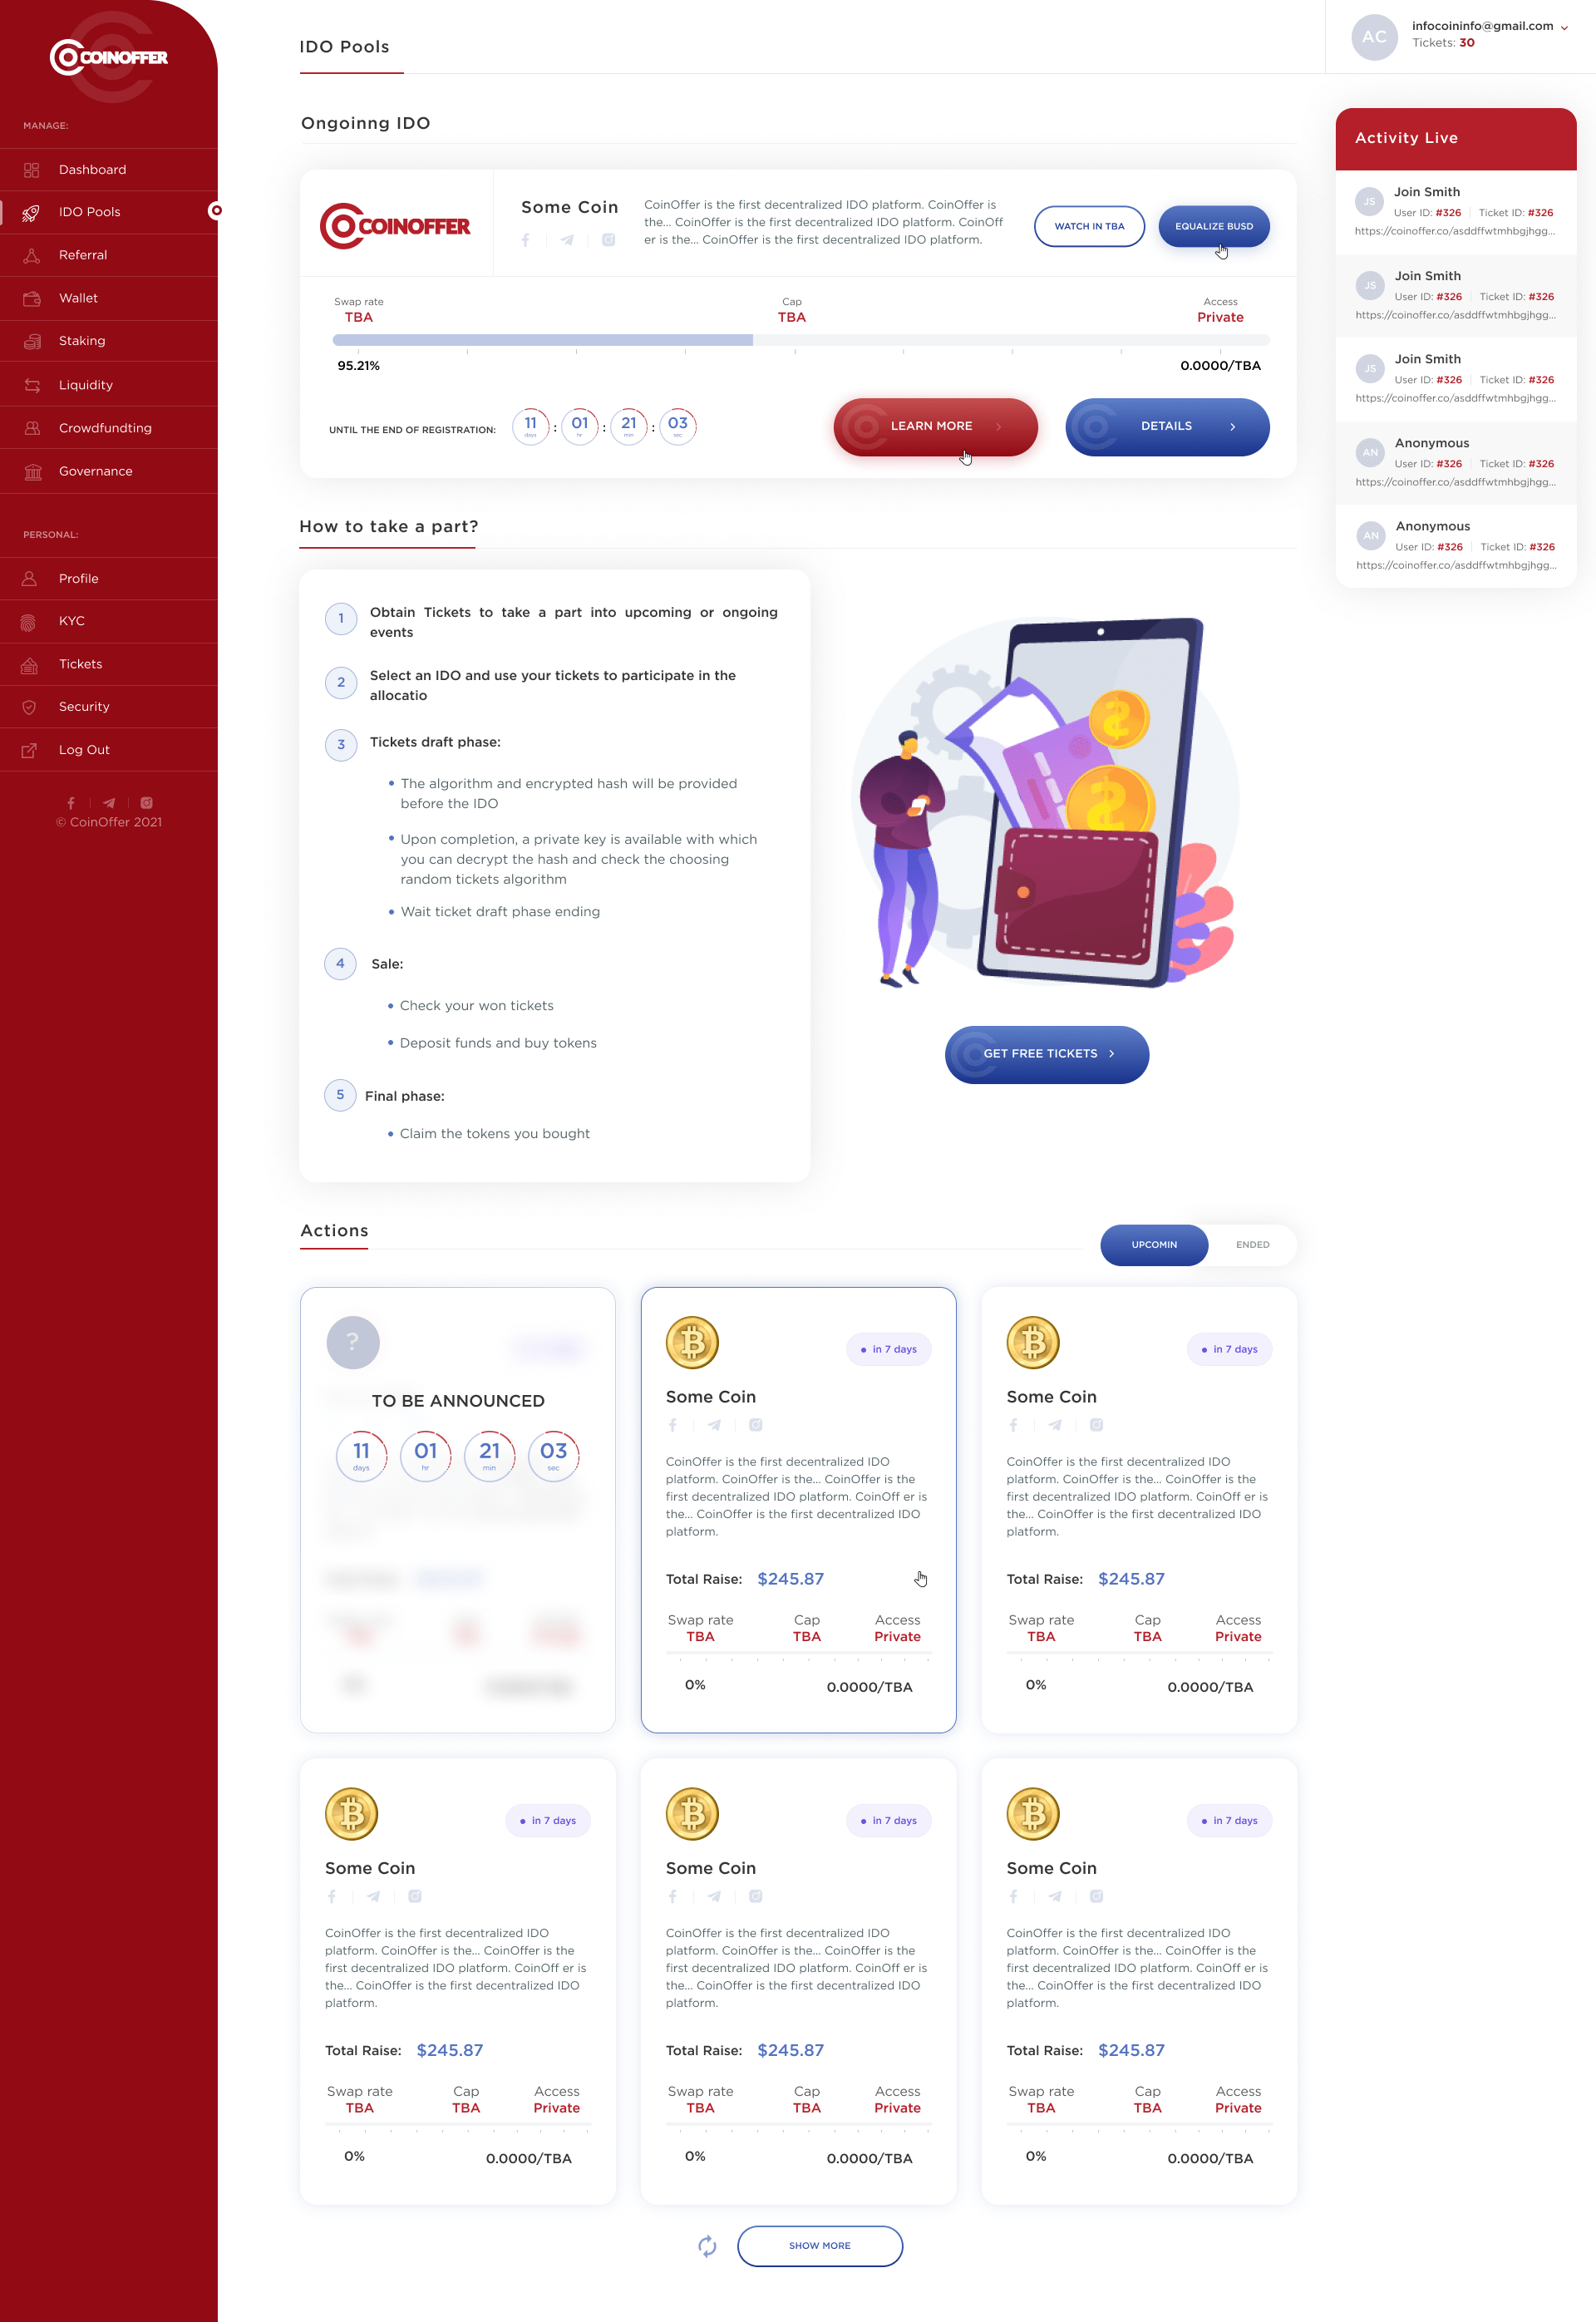1596x2322 pixels.
Task: Click the LEARN MORE button
Action: click(x=933, y=425)
